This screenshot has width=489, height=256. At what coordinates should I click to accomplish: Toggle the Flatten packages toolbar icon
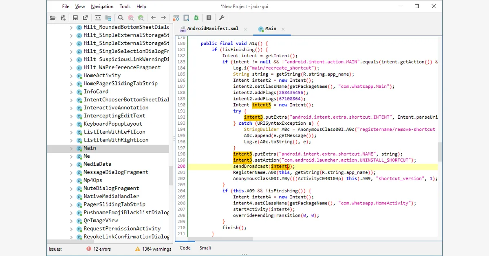(x=108, y=18)
